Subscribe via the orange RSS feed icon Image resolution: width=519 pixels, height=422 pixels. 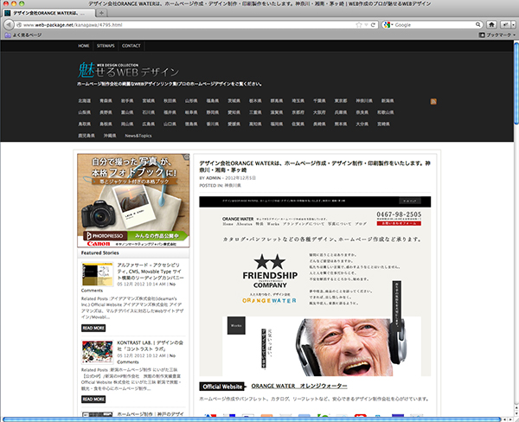433,101
